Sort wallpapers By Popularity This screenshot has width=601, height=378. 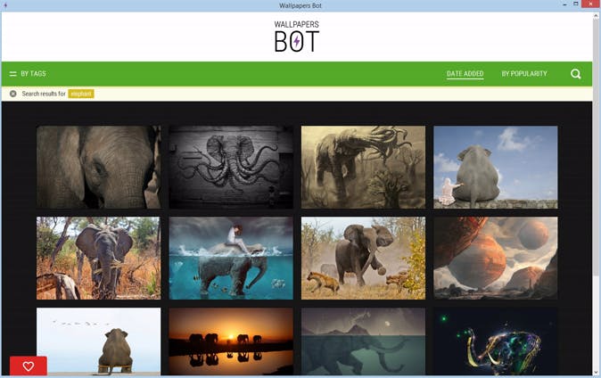[x=524, y=74]
